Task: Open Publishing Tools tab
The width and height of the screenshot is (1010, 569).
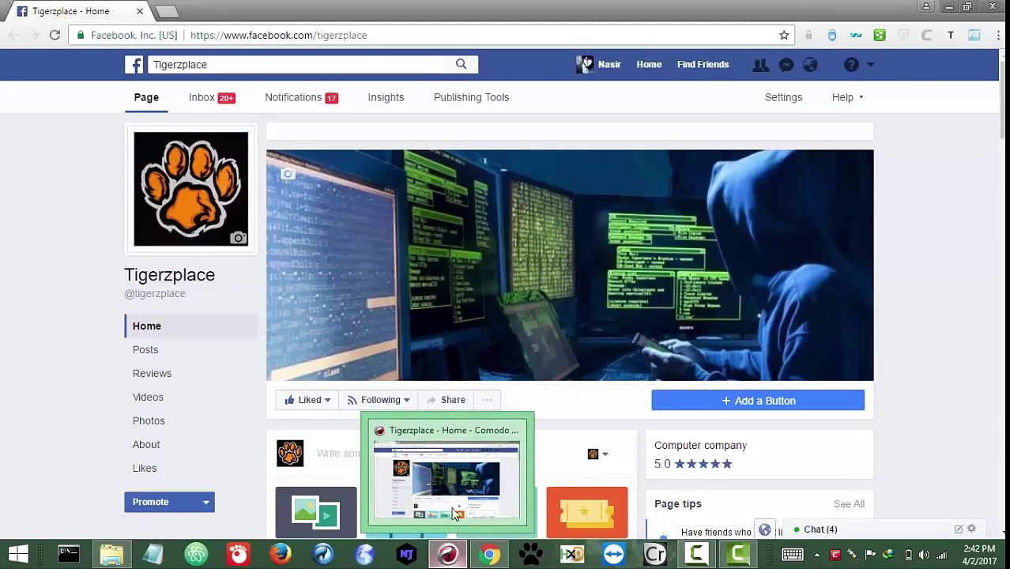Action: coord(471,97)
